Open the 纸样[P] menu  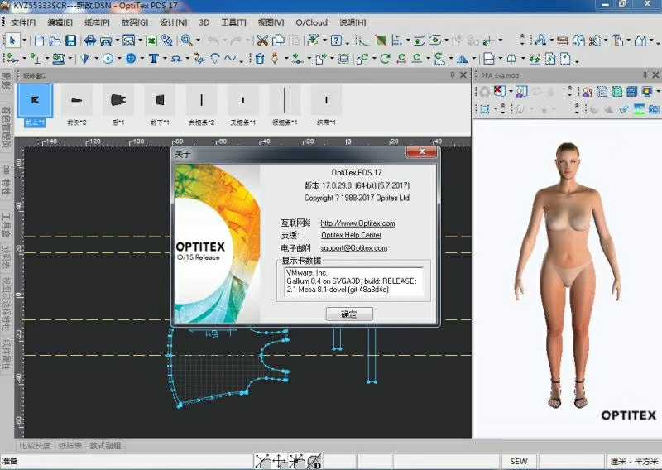pos(97,22)
